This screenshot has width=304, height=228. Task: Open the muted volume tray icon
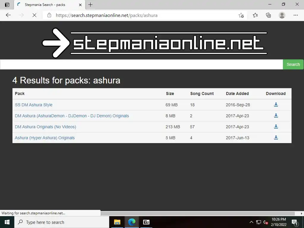265,222
